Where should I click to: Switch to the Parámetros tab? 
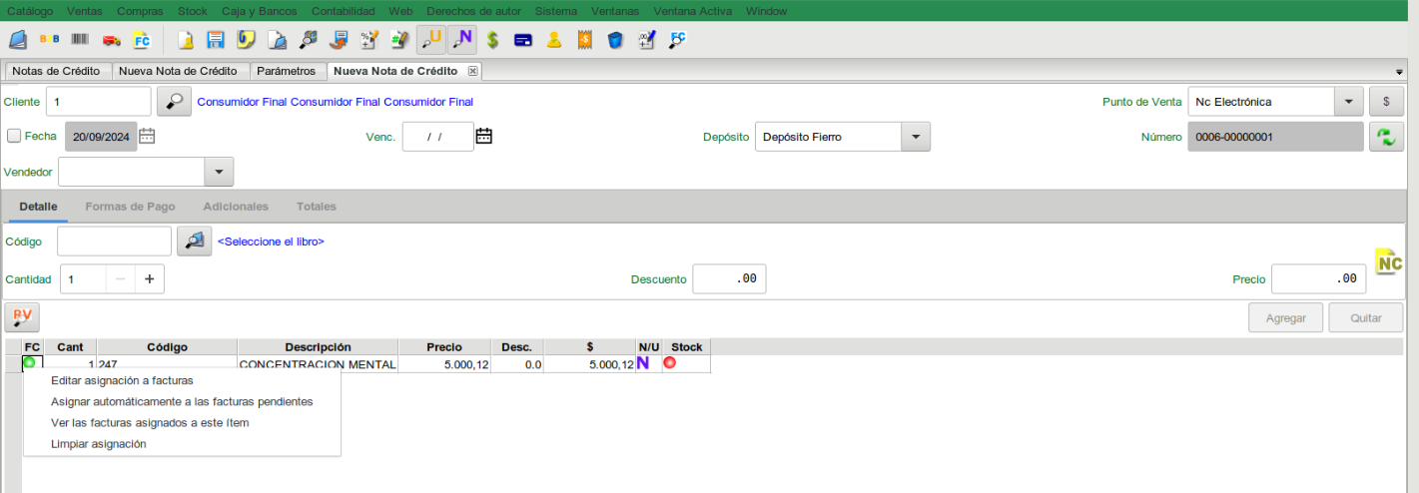click(x=286, y=71)
